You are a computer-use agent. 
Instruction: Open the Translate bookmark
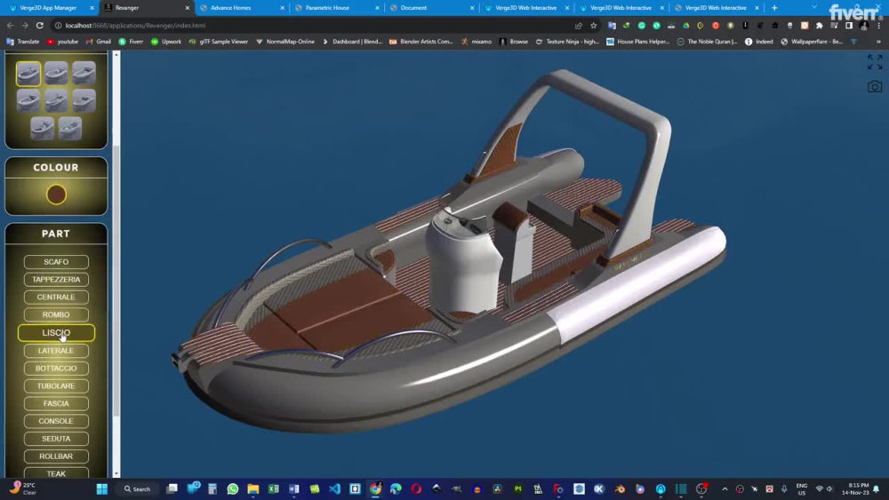coord(23,42)
